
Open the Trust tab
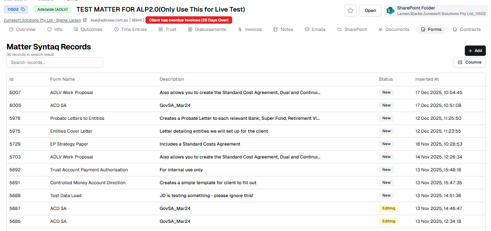tap(167, 30)
